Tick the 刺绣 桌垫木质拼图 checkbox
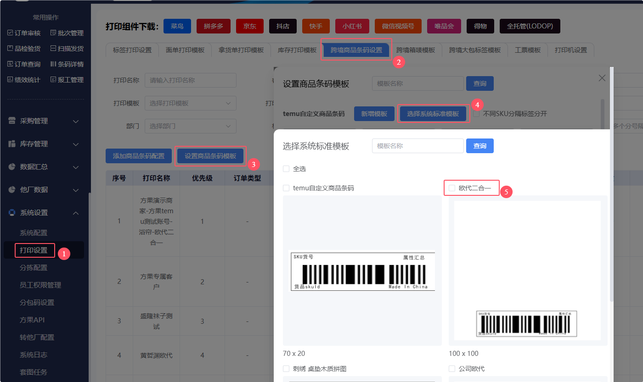Viewport: 643px width, 382px height. 286,369
